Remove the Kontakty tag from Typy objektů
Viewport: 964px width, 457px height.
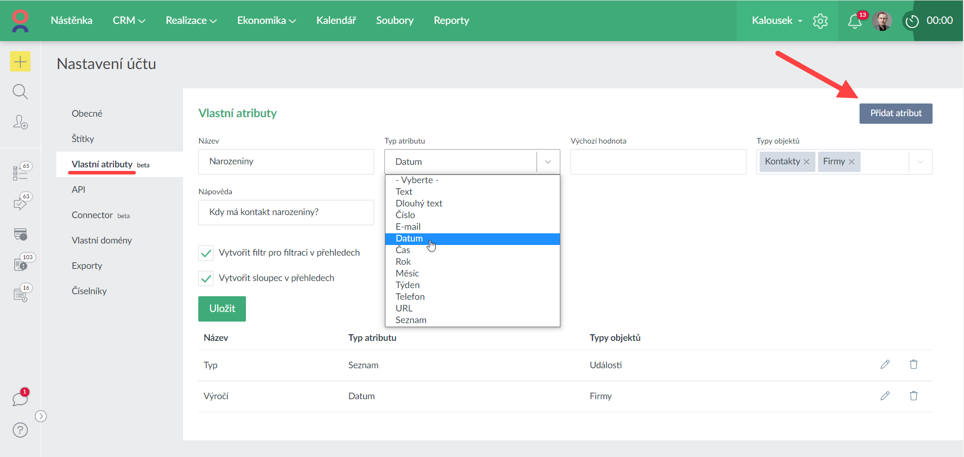click(806, 162)
